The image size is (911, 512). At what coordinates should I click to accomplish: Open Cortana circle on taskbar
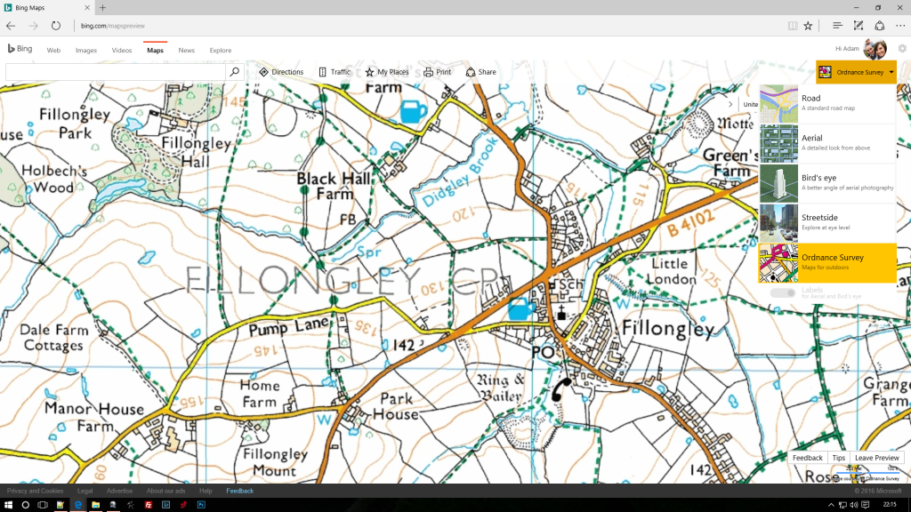click(x=26, y=505)
